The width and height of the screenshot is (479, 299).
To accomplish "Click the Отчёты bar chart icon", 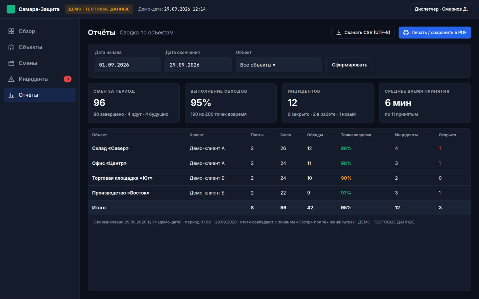I will point(11,95).
